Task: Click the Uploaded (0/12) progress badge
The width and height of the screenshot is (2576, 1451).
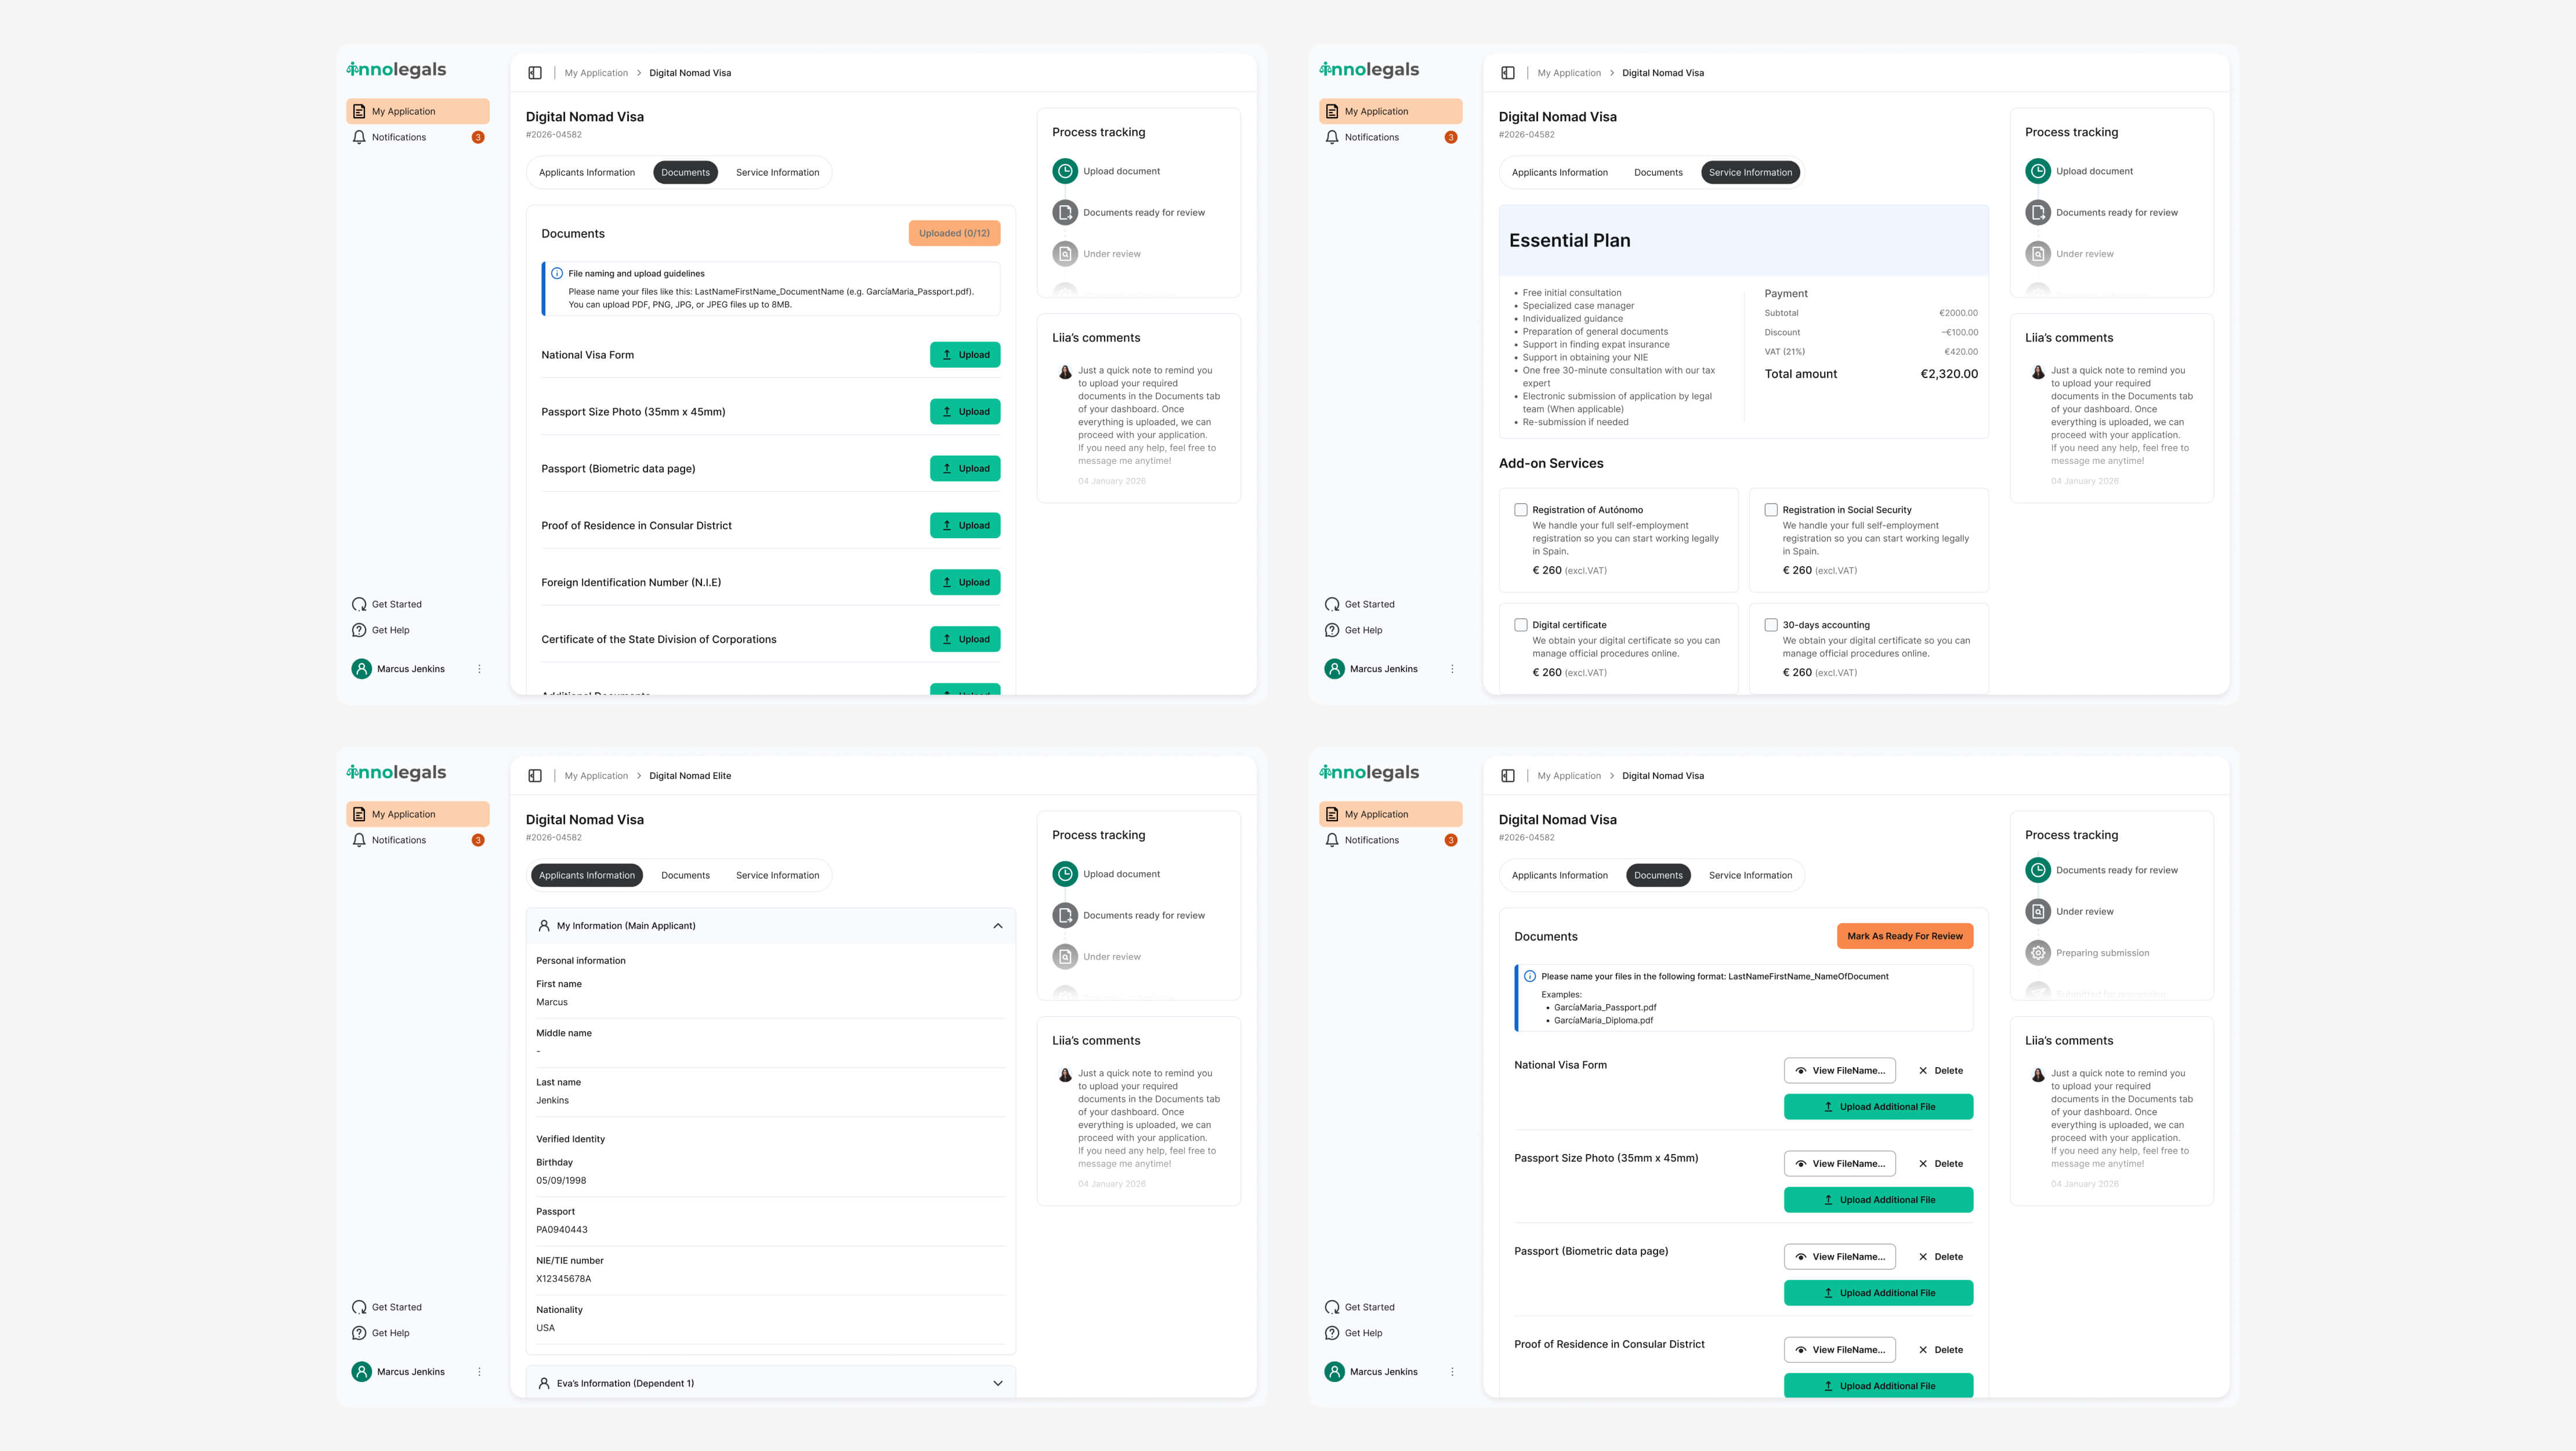Action: point(953,232)
